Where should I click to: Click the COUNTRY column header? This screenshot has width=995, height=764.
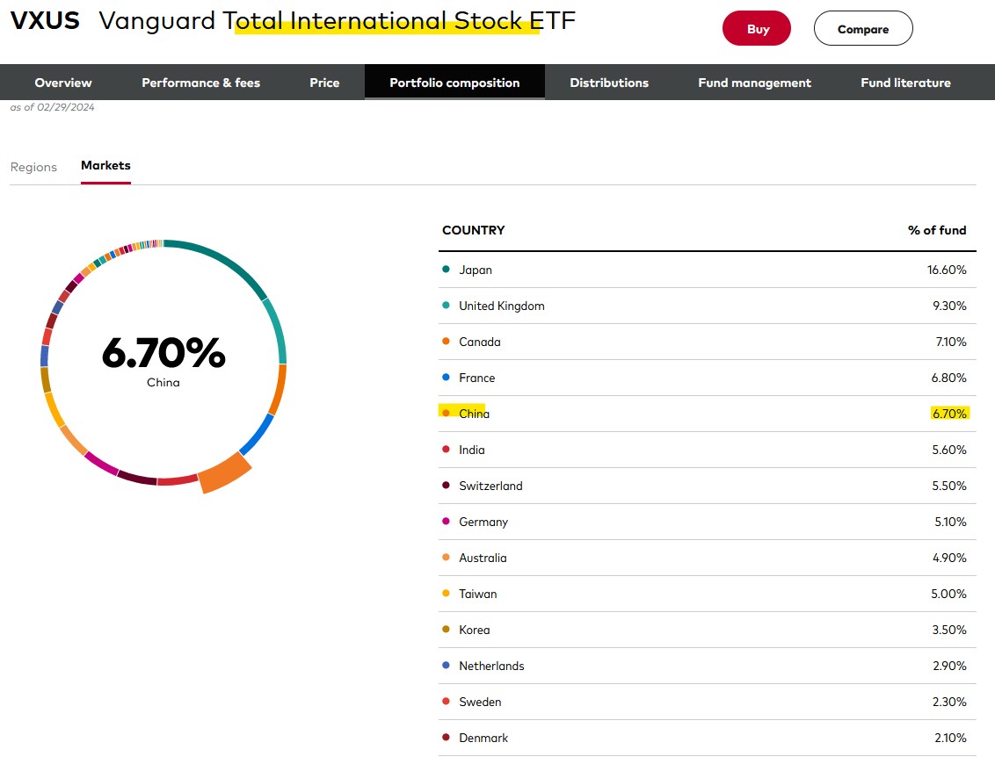(474, 230)
